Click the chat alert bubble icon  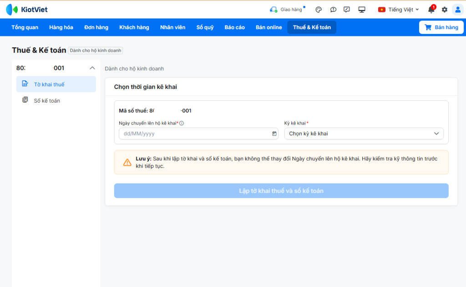click(333, 10)
